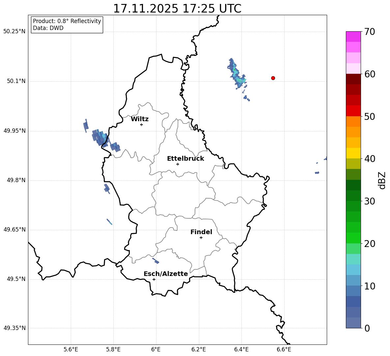Click the colorbar label 70
Image resolution: width=390 pixels, height=356 pixels.
coord(370,32)
